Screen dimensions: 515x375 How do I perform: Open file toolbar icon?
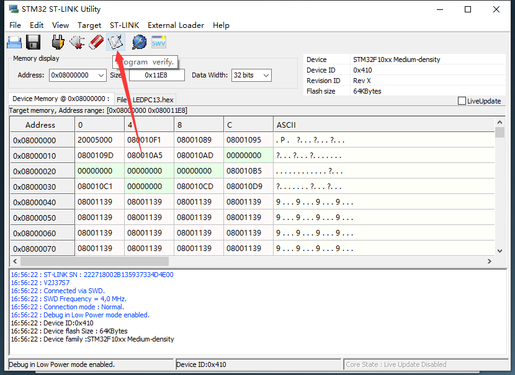(x=14, y=43)
